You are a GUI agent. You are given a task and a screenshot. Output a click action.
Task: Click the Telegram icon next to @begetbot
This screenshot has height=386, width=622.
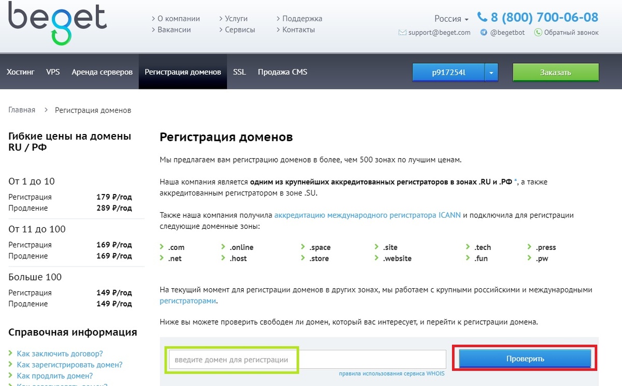484,32
